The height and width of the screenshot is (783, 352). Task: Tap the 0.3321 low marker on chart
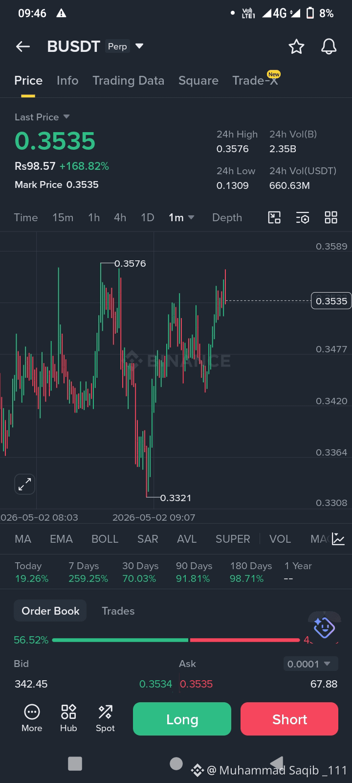pyautogui.click(x=176, y=498)
